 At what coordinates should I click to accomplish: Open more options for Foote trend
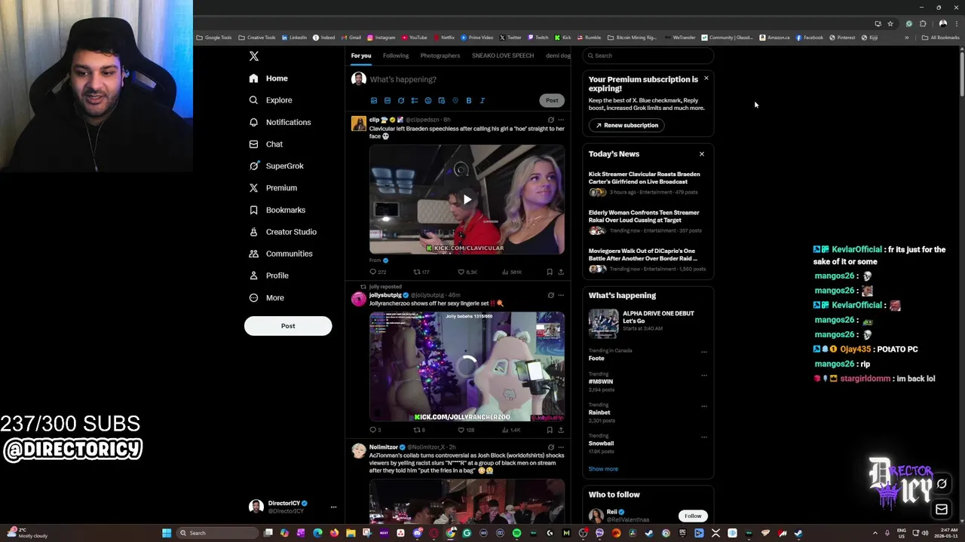[704, 352]
